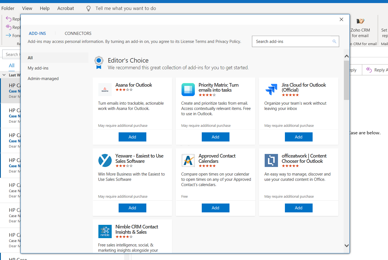
Task: Click the Forward arrow in Outlook ribbon
Action: pos(8,35)
